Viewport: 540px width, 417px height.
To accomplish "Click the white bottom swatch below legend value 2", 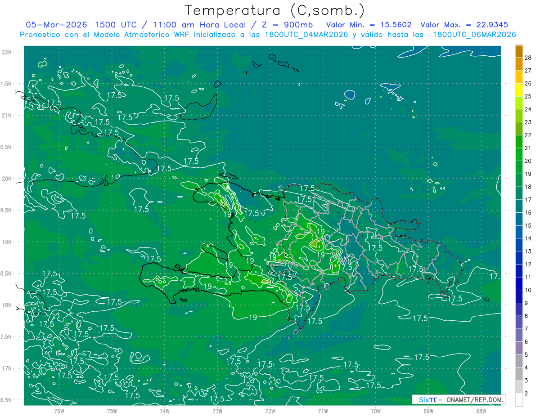I will 519,399.
